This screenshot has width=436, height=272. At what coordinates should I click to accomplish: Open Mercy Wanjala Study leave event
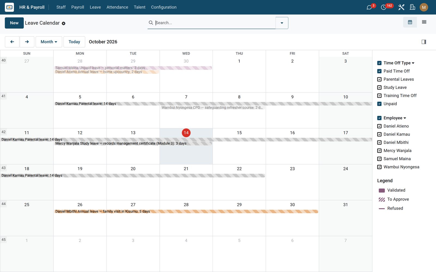click(133, 143)
